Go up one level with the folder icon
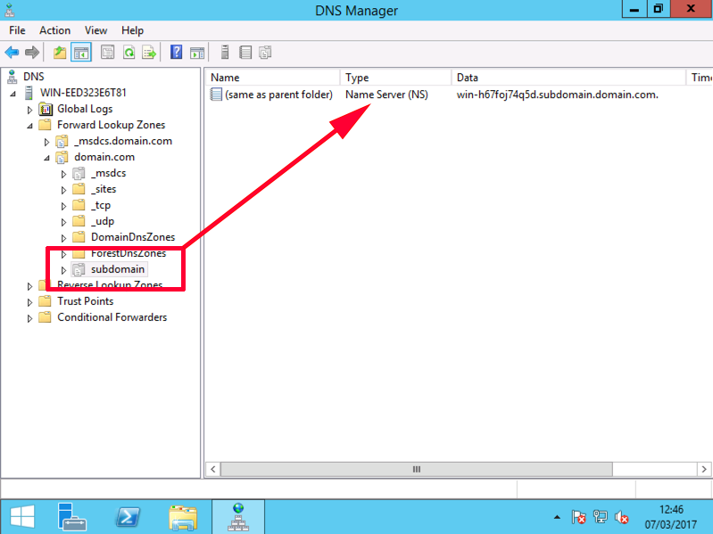713x534 pixels. pos(60,53)
